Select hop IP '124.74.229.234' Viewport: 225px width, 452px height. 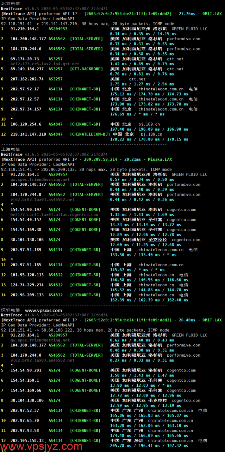click(x=27, y=285)
